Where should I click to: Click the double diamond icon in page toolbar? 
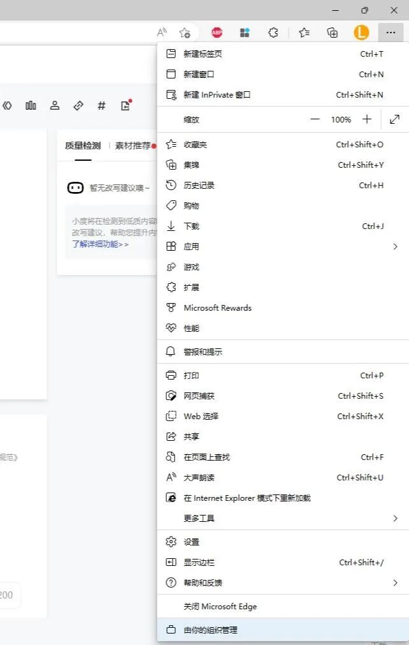point(7,106)
